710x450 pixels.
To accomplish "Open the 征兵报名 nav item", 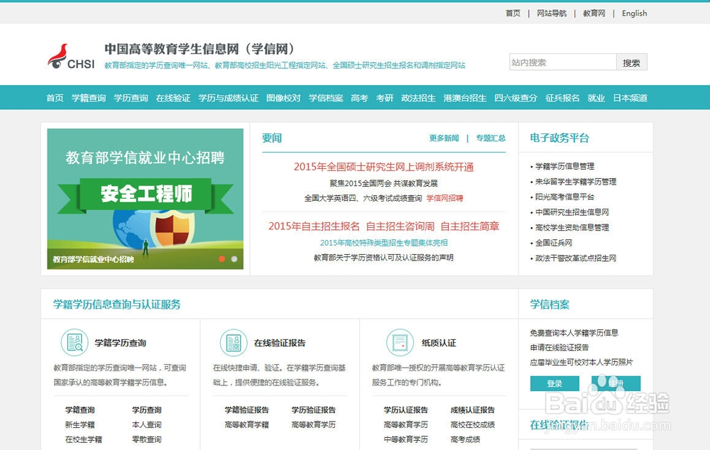I will (x=562, y=98).
